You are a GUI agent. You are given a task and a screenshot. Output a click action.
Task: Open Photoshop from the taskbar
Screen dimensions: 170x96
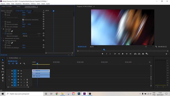tap(79, 94)
